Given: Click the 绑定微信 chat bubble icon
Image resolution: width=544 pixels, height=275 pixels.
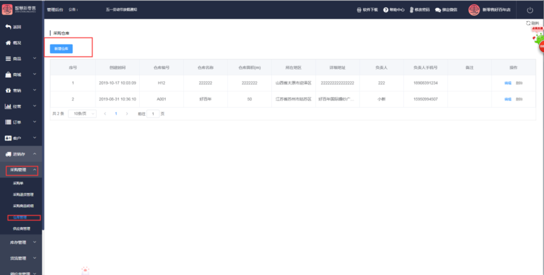Looking at the screenshot, I should pyautogui.click(x=438, y=10).
